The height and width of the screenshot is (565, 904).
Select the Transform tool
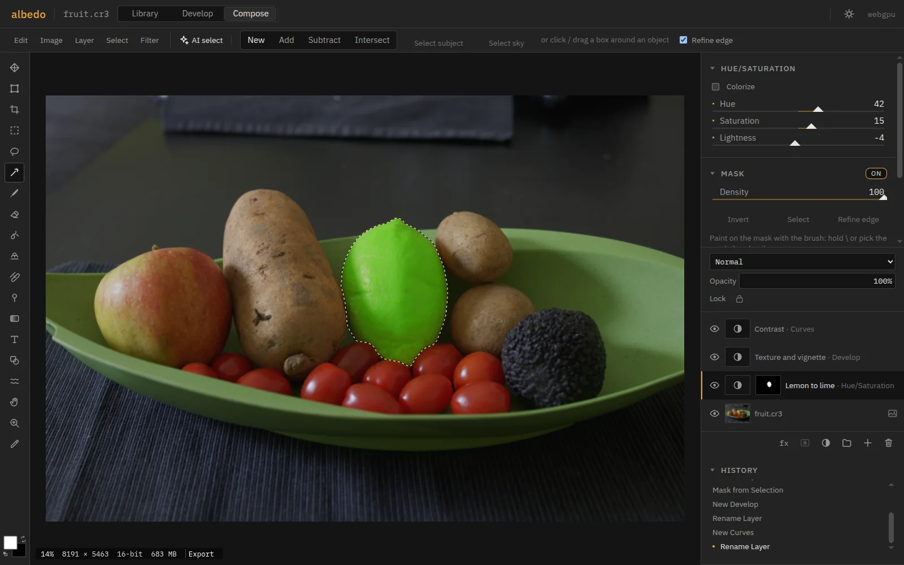click(x=15, y=89)
